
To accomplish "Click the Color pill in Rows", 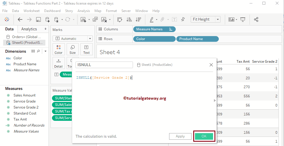I will (154, 39).
